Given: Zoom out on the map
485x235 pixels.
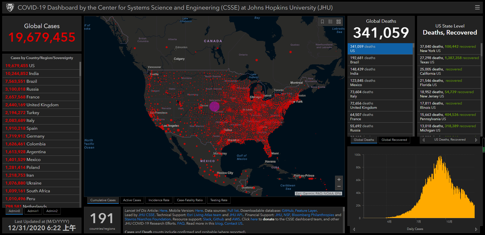Looking at the screenshot, I should point(339,187).
